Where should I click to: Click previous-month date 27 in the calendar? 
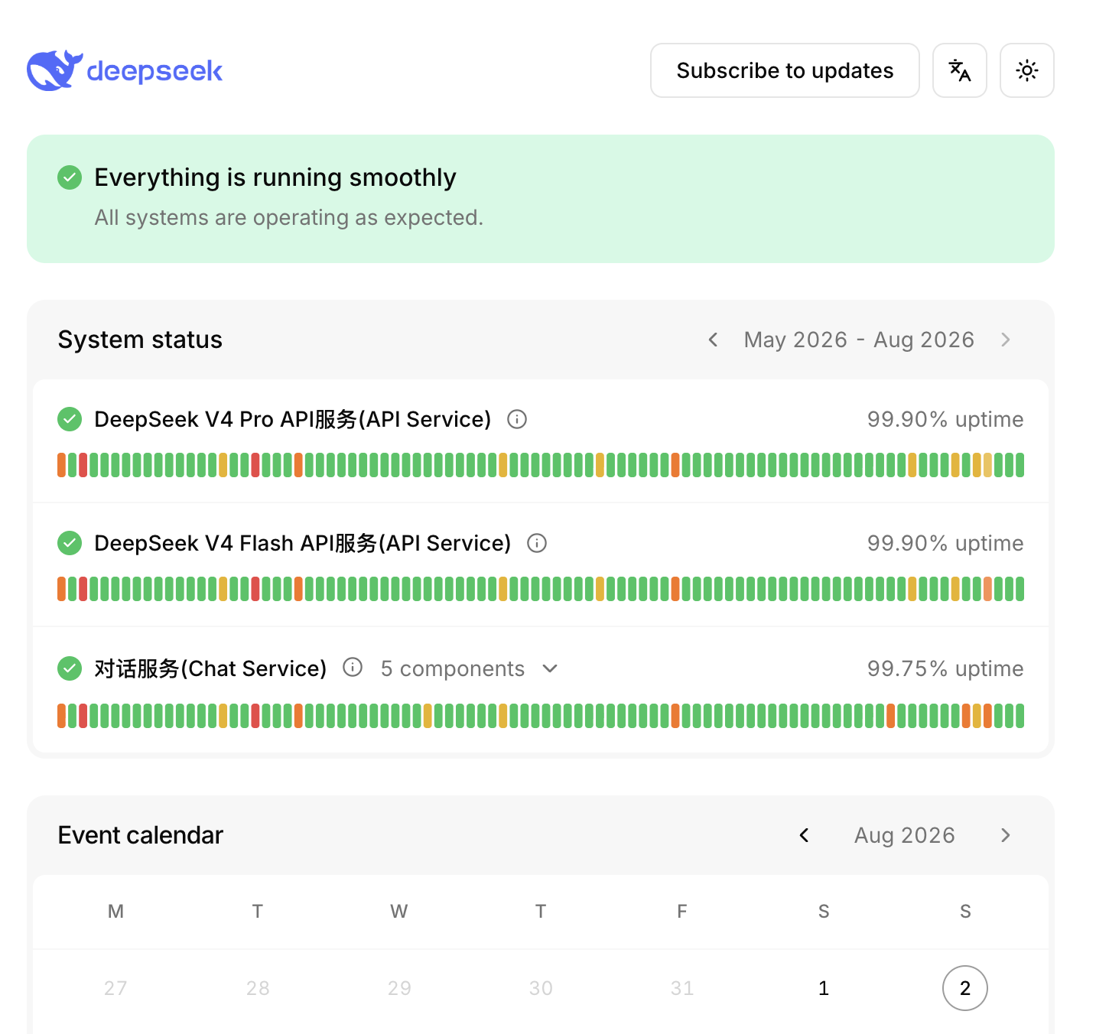pyautogui.click(x=115, y=988)
